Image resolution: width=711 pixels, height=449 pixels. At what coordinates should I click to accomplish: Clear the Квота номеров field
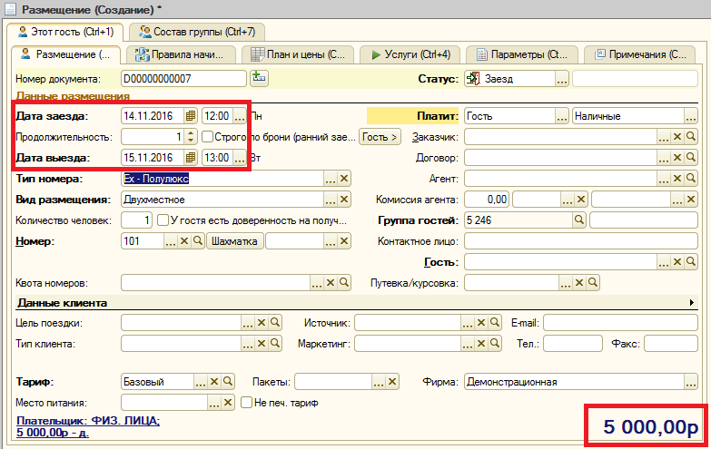click(331, 283)
